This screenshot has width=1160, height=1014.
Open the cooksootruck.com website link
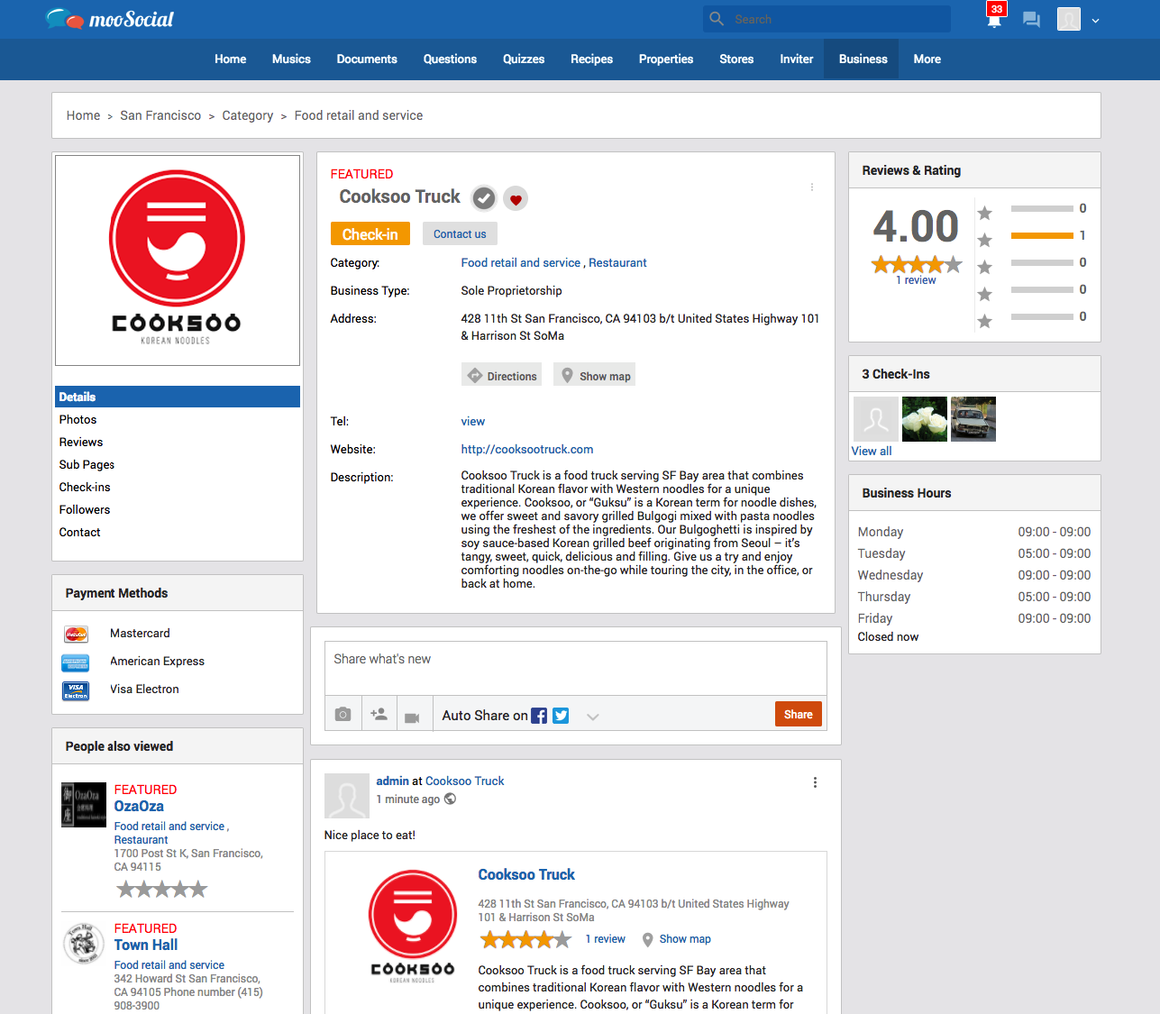(527, 449)
